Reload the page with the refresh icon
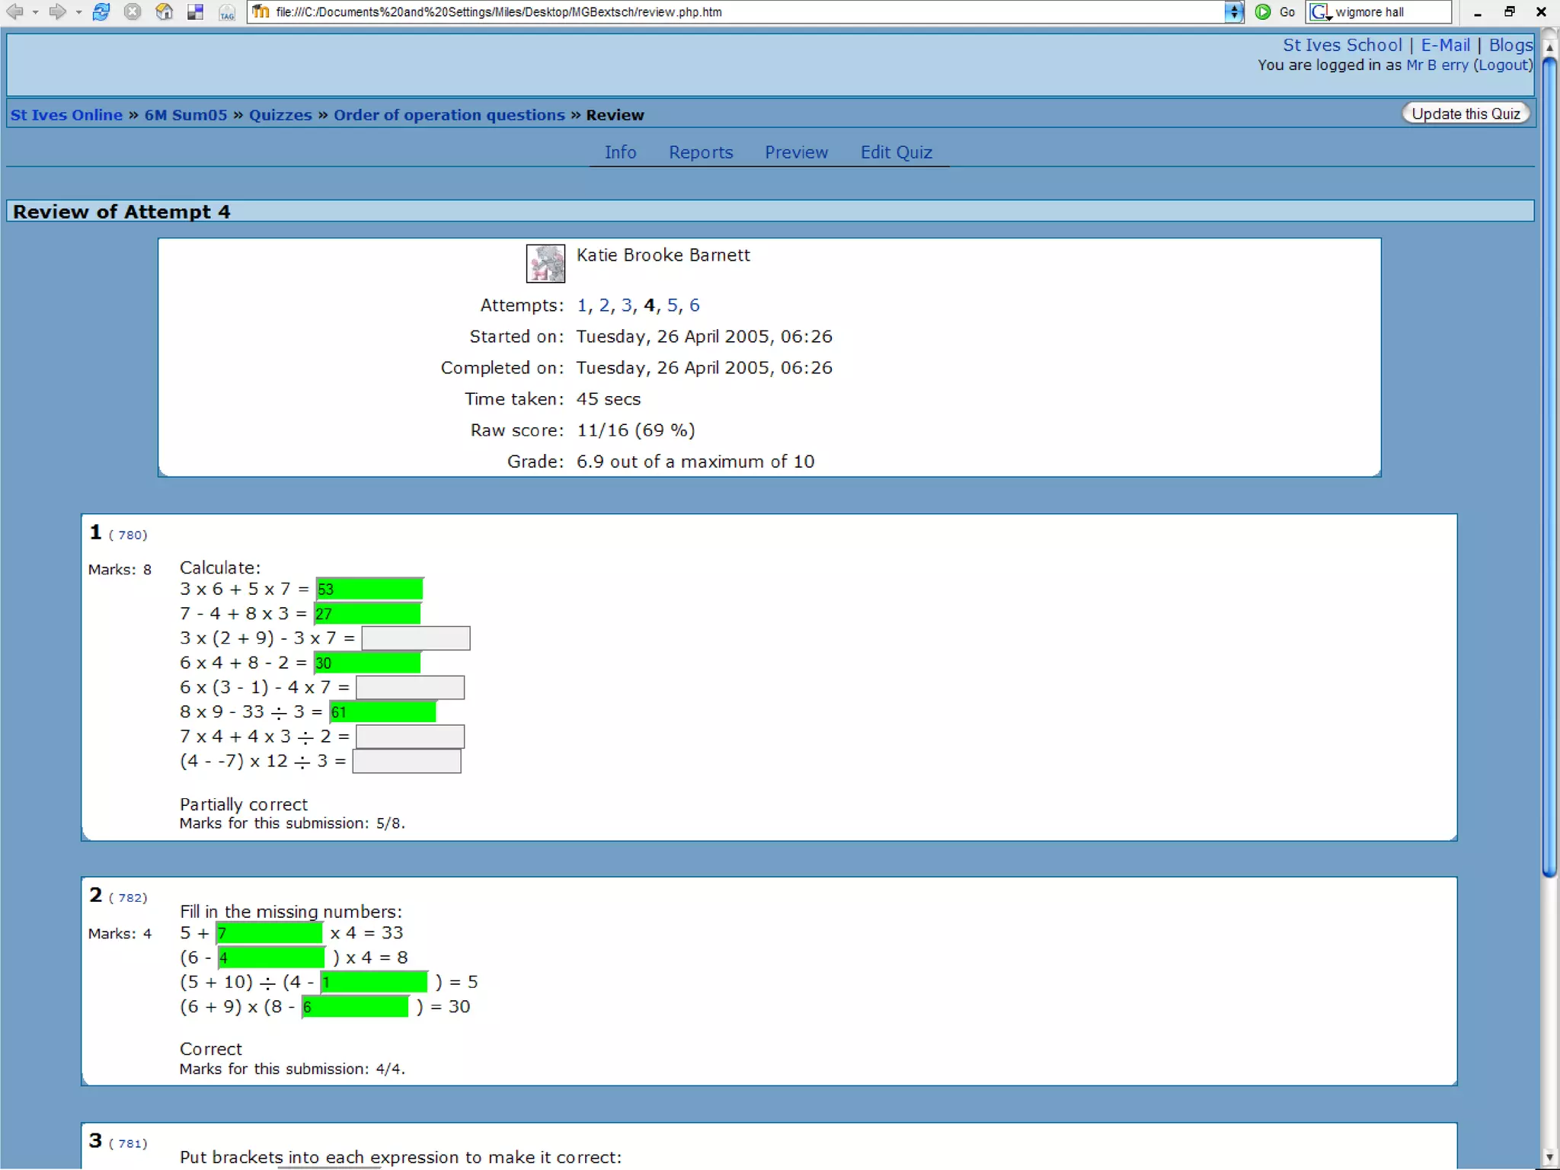 pos(101,11)
